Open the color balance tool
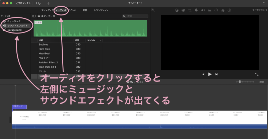 (x=177, y=10)
